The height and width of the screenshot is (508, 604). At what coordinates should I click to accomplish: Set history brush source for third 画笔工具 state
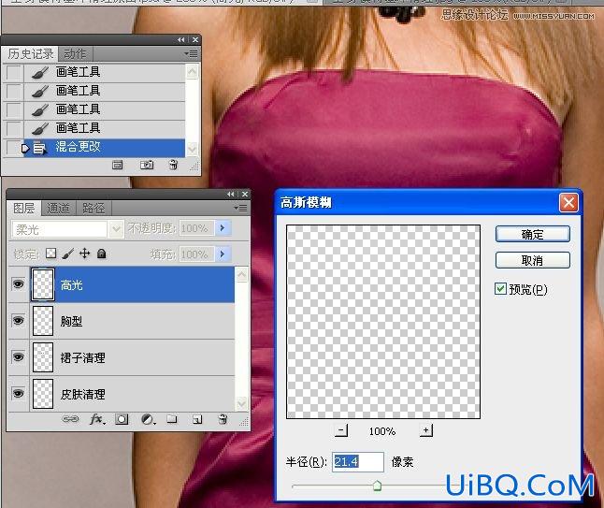pos(13,109)
